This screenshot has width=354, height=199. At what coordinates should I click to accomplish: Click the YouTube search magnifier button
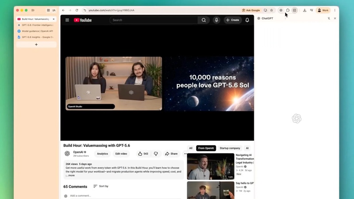tap(204, 20)
